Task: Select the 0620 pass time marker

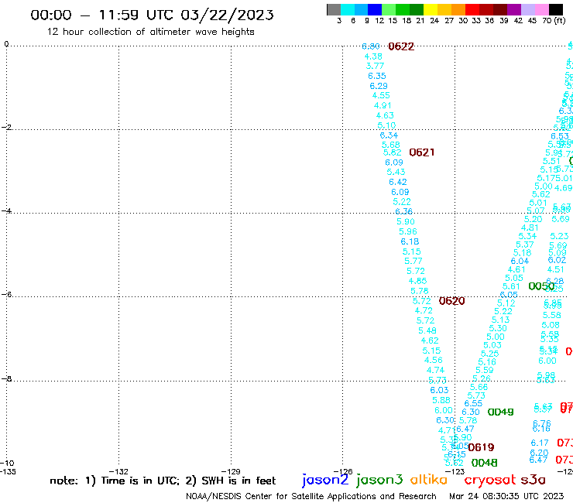Action: 451,301
